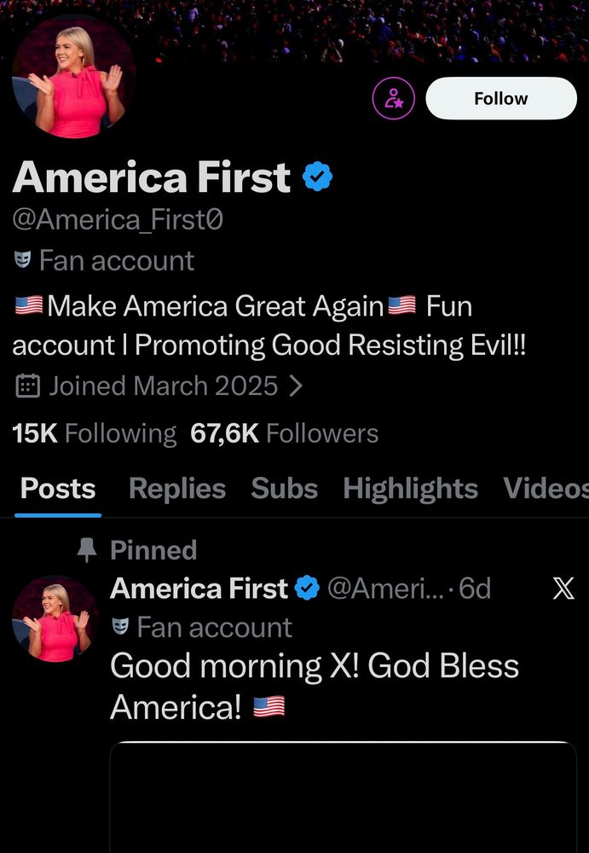Switch to the Replies tab
Viewport: 589px width, 853px height.
click(x=176, y=488)
